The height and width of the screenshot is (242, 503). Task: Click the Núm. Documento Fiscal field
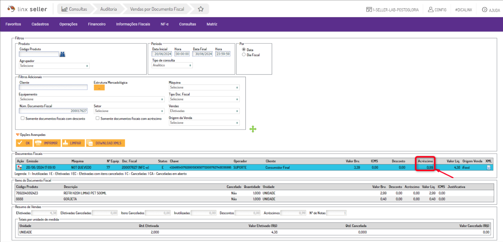pyautogui.click(x=53, y=111)
